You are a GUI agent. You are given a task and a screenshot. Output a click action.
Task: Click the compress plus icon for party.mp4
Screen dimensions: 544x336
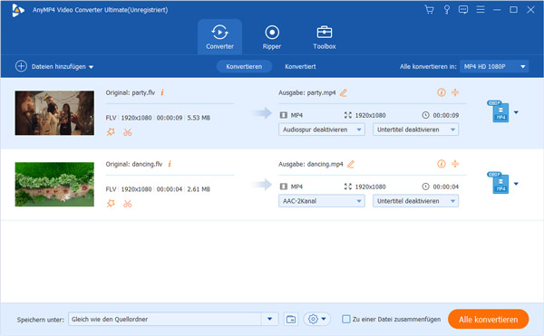pyautogui.click(x=455, y=92)
